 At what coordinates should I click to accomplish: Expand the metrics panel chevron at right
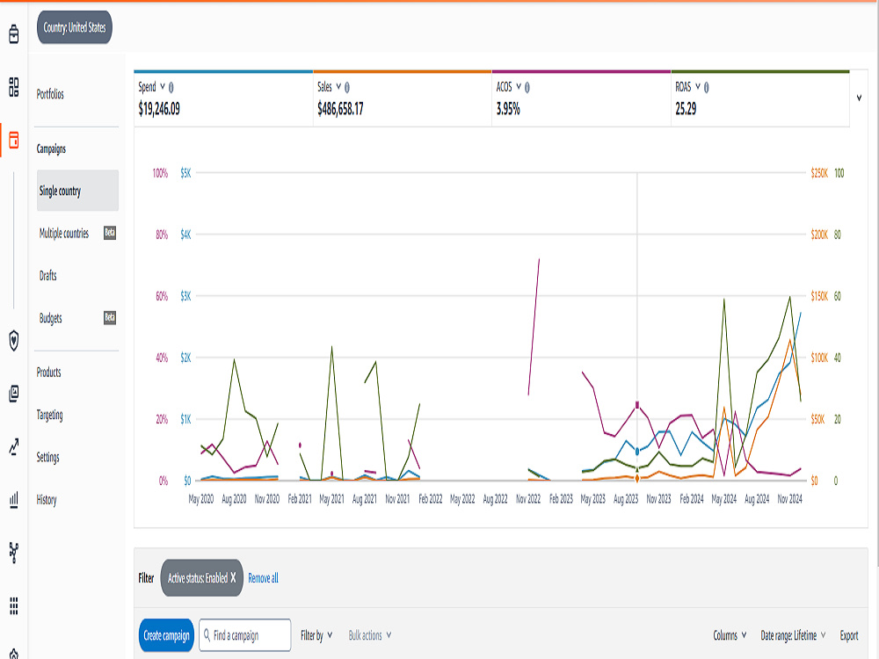coord(859,98)
